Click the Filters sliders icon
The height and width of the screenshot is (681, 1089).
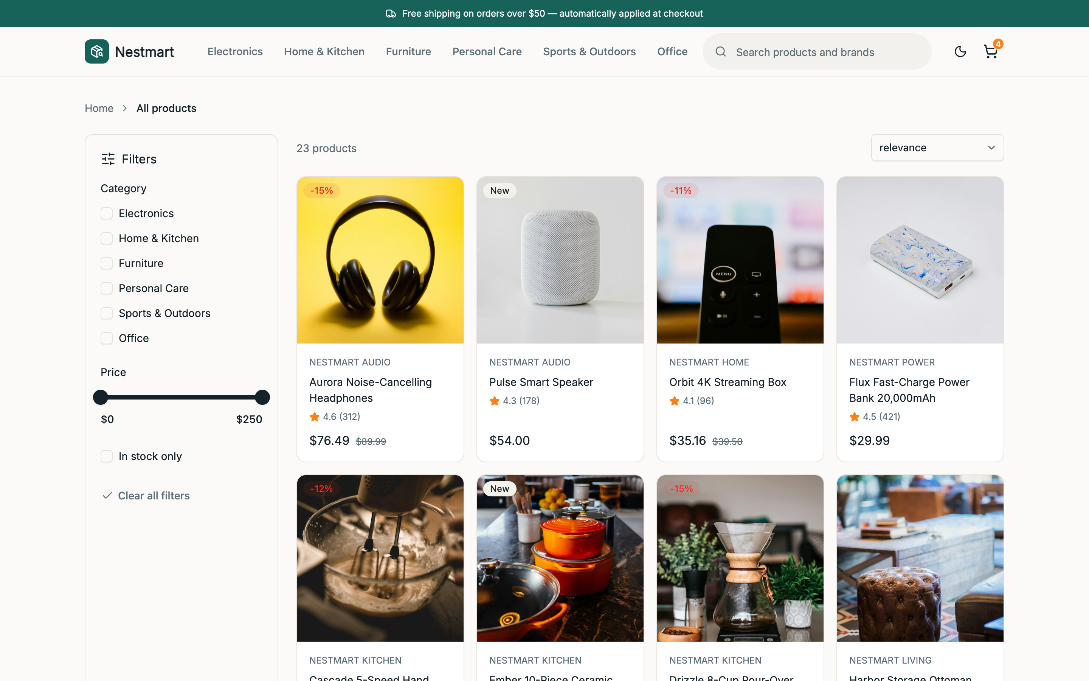pyautogui.click(x=108, y=159)
